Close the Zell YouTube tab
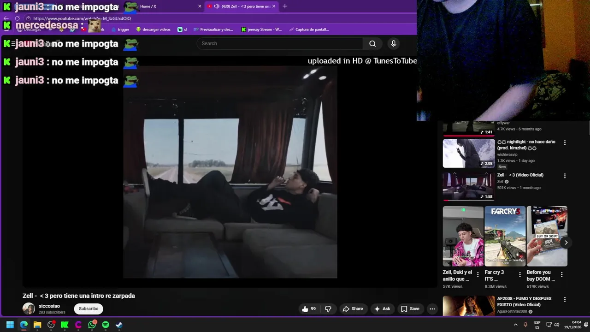 [274, 6]
